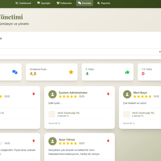Open product thumbnail in Mert Bayır's review
This screenshot has height=161, width=161.
pos(126,114)
